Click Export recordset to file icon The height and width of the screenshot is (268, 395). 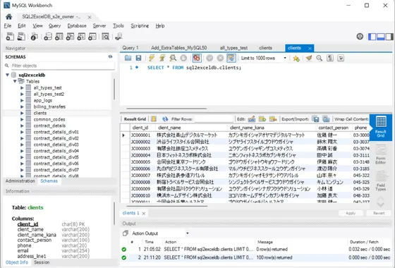315,119
